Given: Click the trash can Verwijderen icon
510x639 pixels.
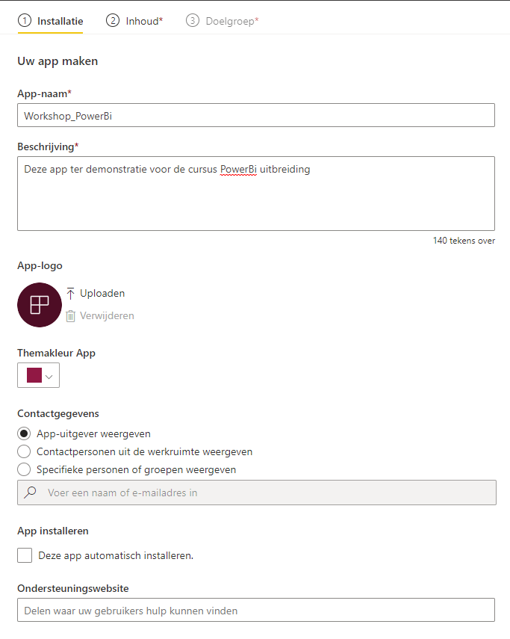Looking at the screenshot, I should click(x=70, y=316).
